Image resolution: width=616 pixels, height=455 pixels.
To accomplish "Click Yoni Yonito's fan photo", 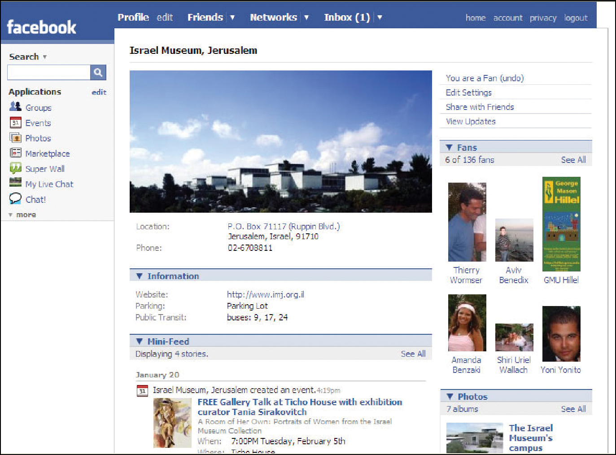I will coord(561,334).
